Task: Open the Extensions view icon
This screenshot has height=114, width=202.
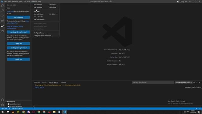Action: (3, 21)
